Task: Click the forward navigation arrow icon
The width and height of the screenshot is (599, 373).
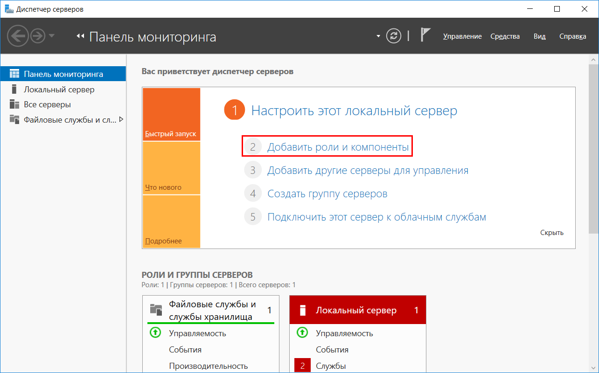Action: pyautogui.click(x=37, y=36)
